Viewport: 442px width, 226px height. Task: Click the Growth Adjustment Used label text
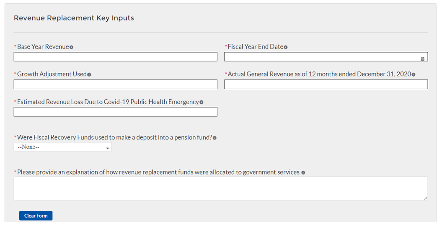point(52,74)
